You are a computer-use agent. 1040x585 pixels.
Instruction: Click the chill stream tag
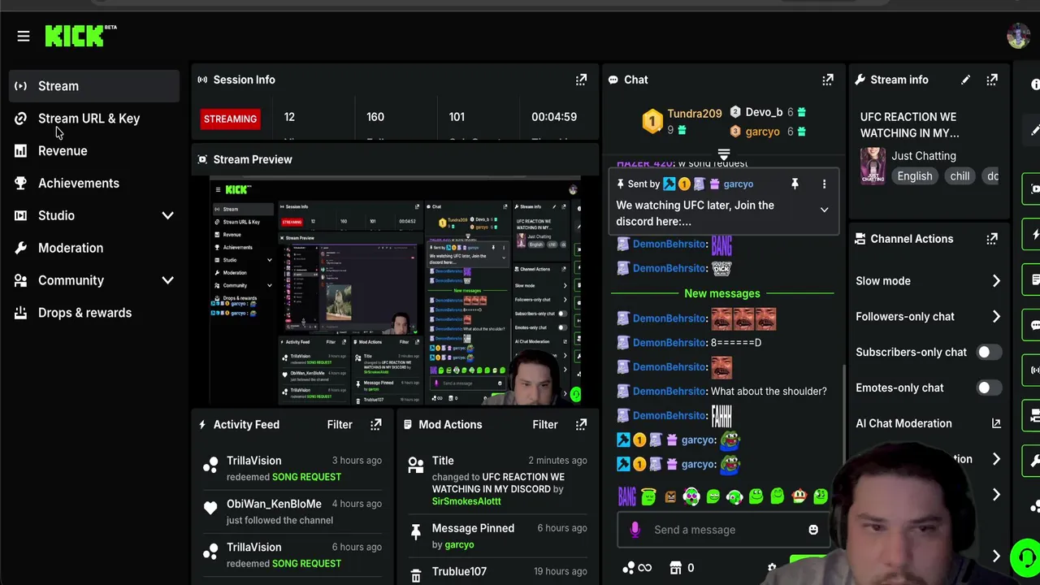tap(960, 176)
